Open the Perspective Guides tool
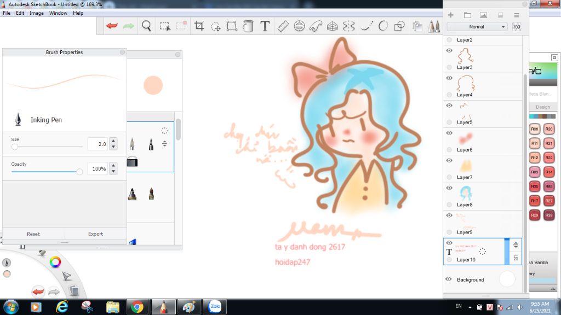This screenshot has height=315, width=561. pos(333,26)
